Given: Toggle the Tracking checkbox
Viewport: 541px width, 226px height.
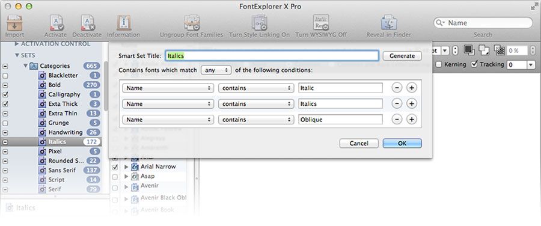Looking at the screenshot, I should pos(474,64).
